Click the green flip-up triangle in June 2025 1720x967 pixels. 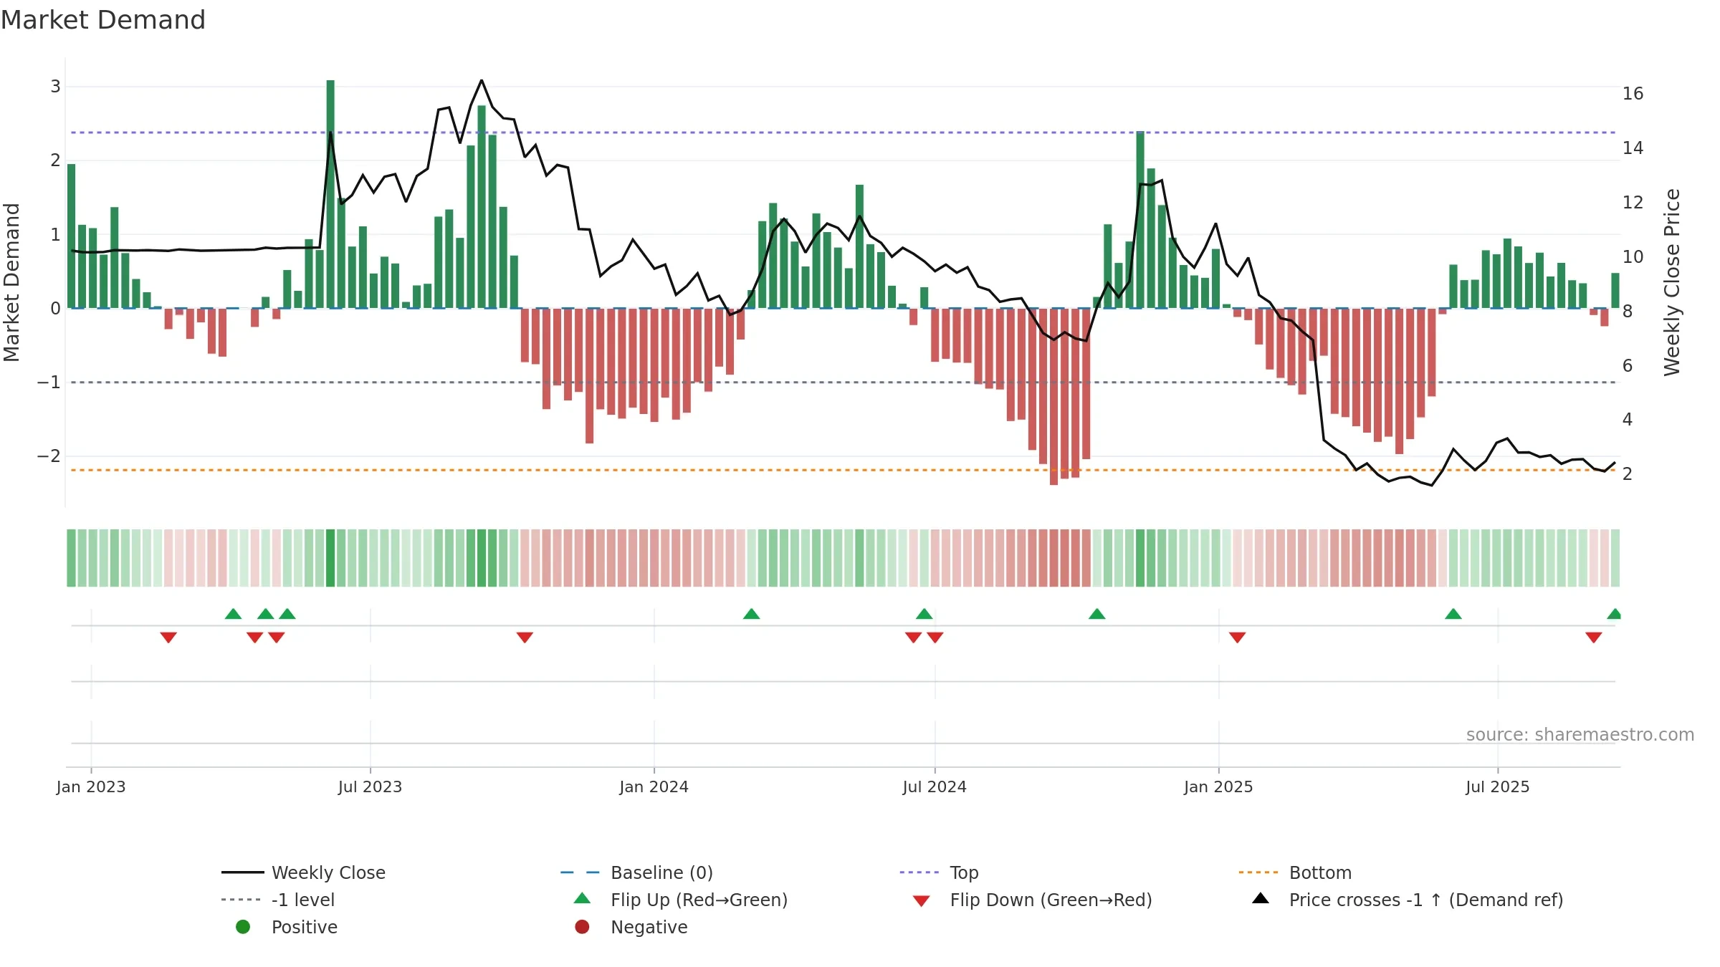pyautogui.click(x=1453, y=614)
